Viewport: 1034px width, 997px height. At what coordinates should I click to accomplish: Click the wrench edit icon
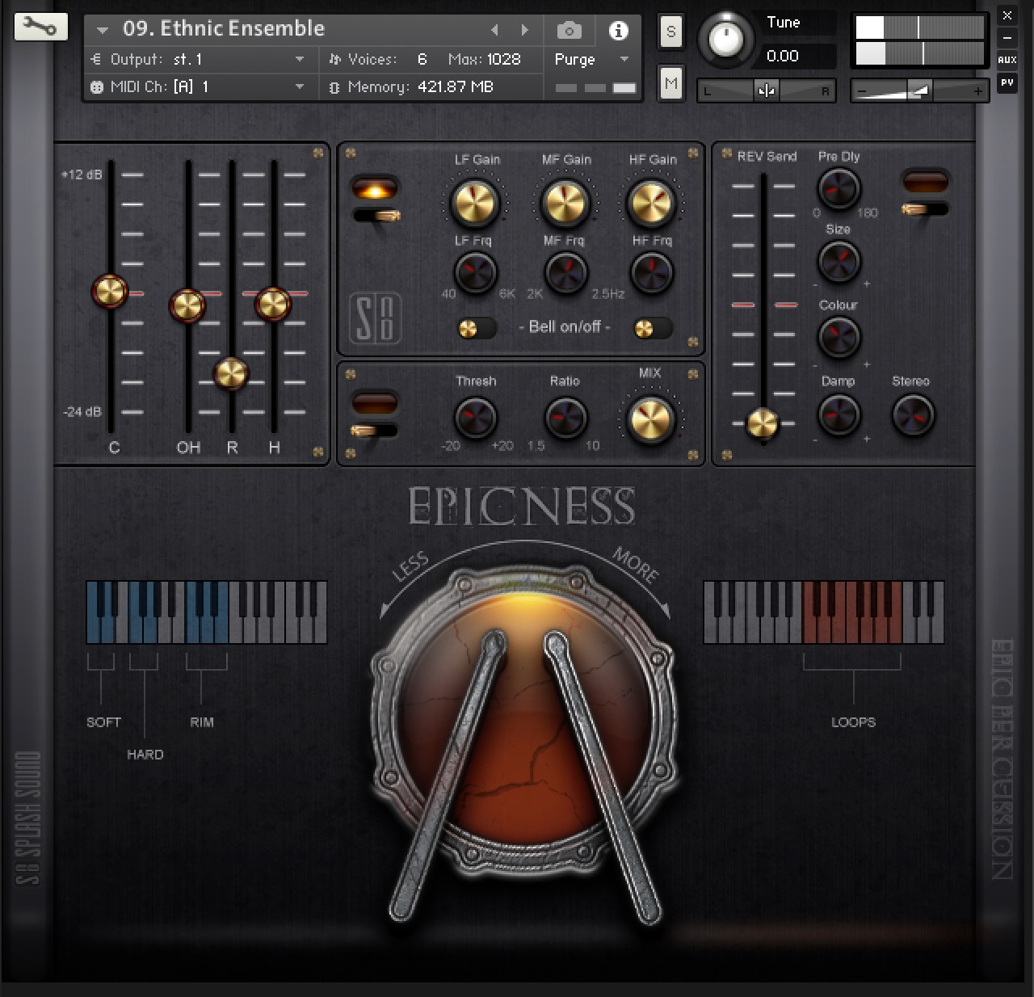(x=40, y=27)
